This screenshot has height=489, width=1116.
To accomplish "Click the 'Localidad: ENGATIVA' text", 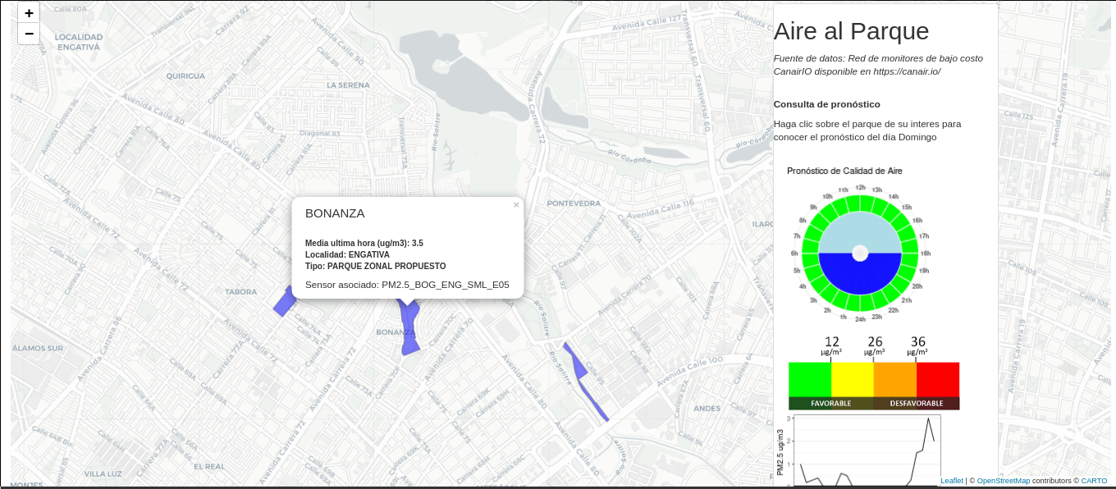I will click(348, 254).
